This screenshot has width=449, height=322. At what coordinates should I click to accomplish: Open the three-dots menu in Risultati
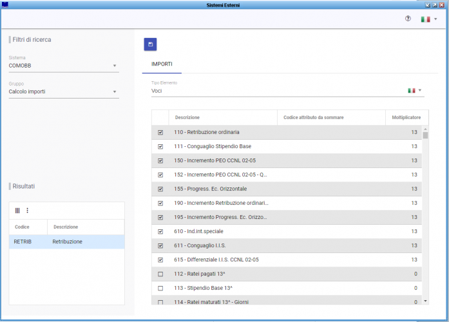28,211
